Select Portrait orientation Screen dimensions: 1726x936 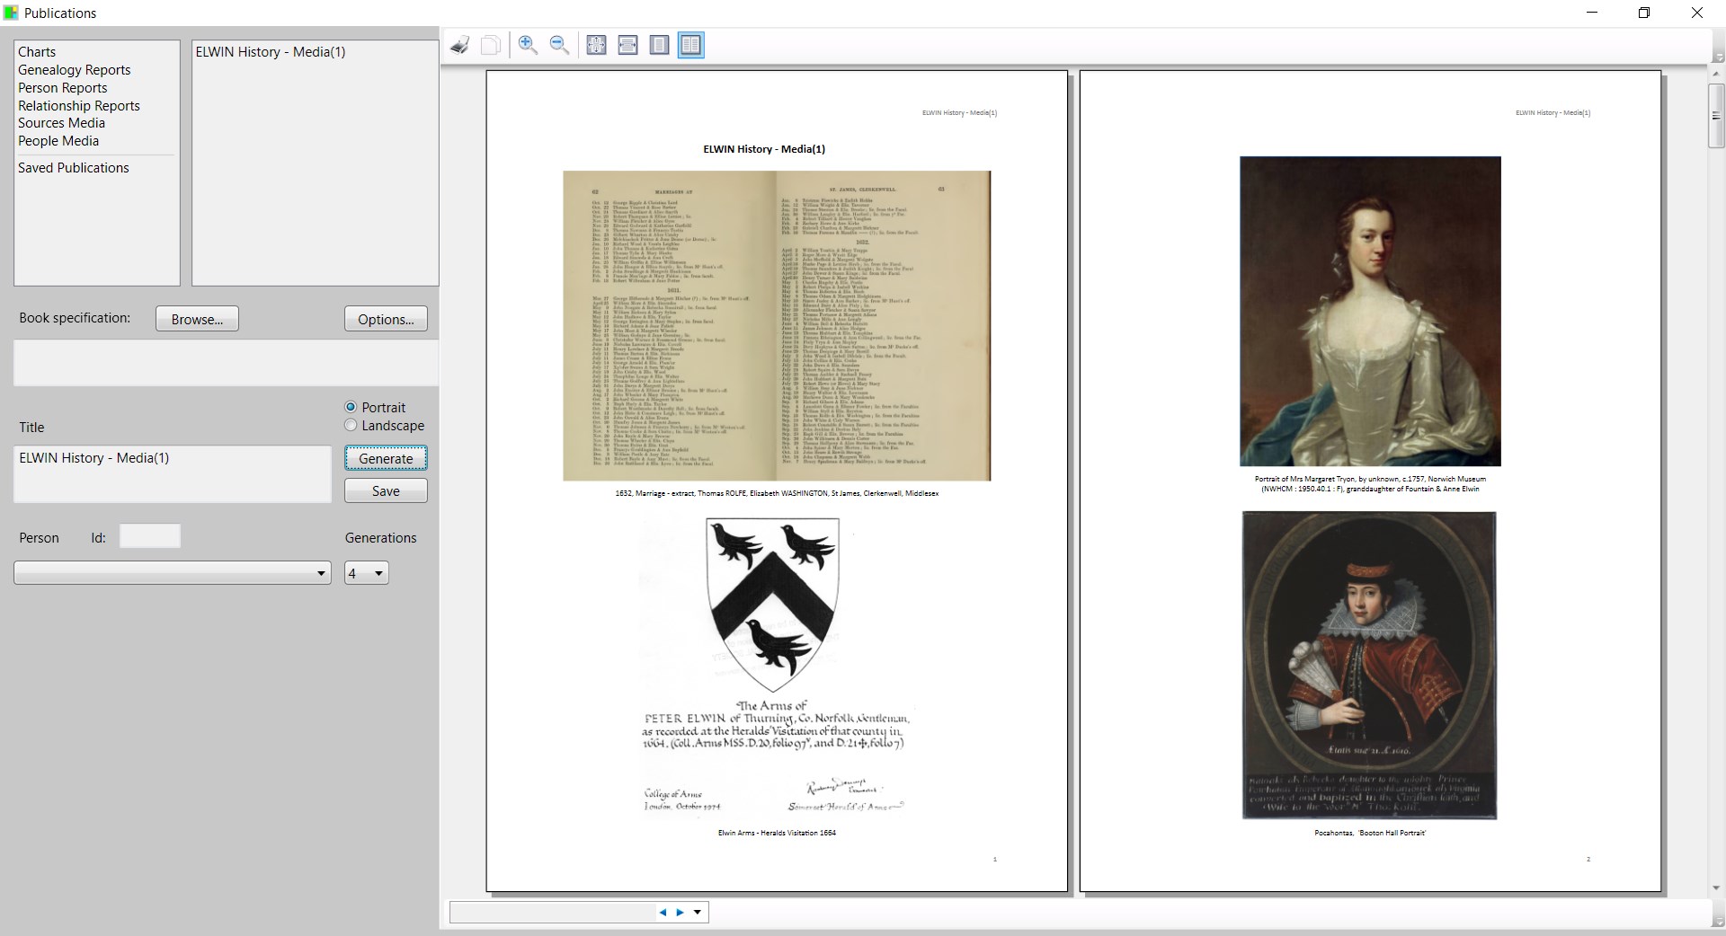[x=351, y=407]
